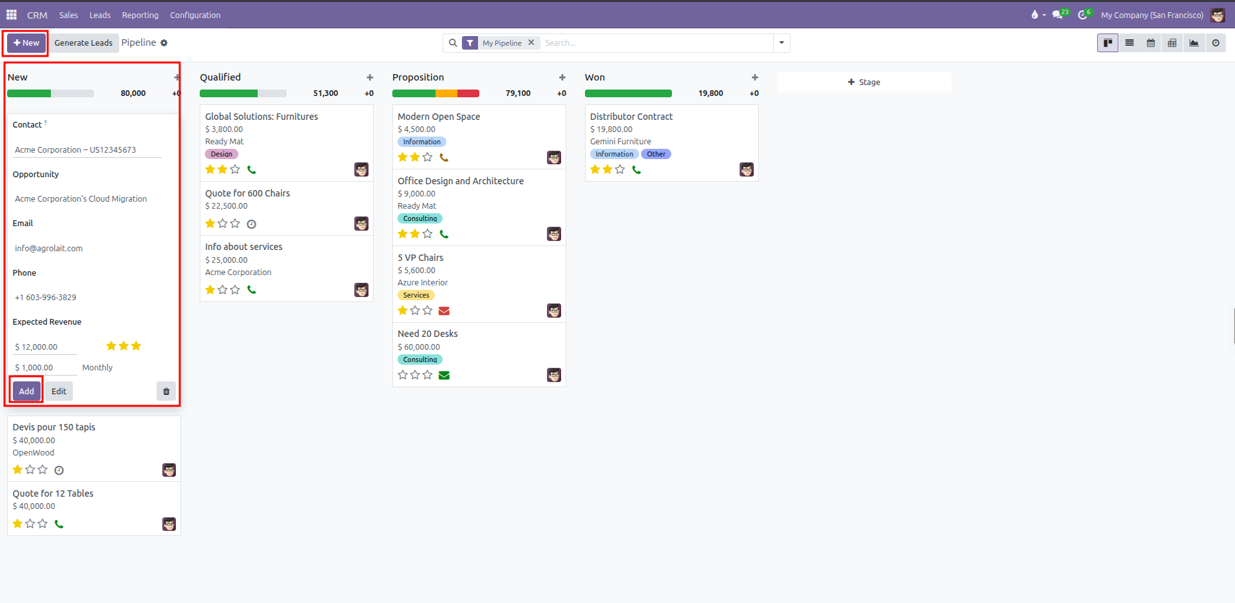Screen dimensions: 1235x603
Task: Set third priority star on Quote for 600 Chairs
Action: [x=235, y=224]
